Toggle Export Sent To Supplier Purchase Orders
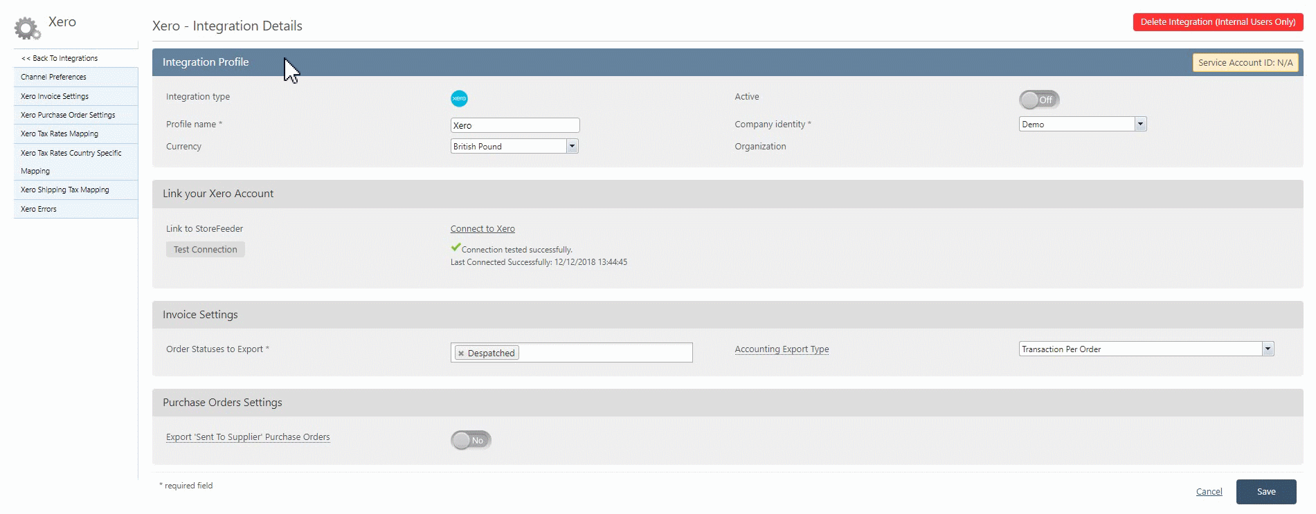The image size is (1316, 514). (x=471, y=440)
